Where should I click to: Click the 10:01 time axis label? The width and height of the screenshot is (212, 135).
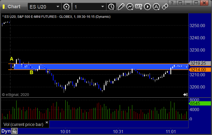65,132
